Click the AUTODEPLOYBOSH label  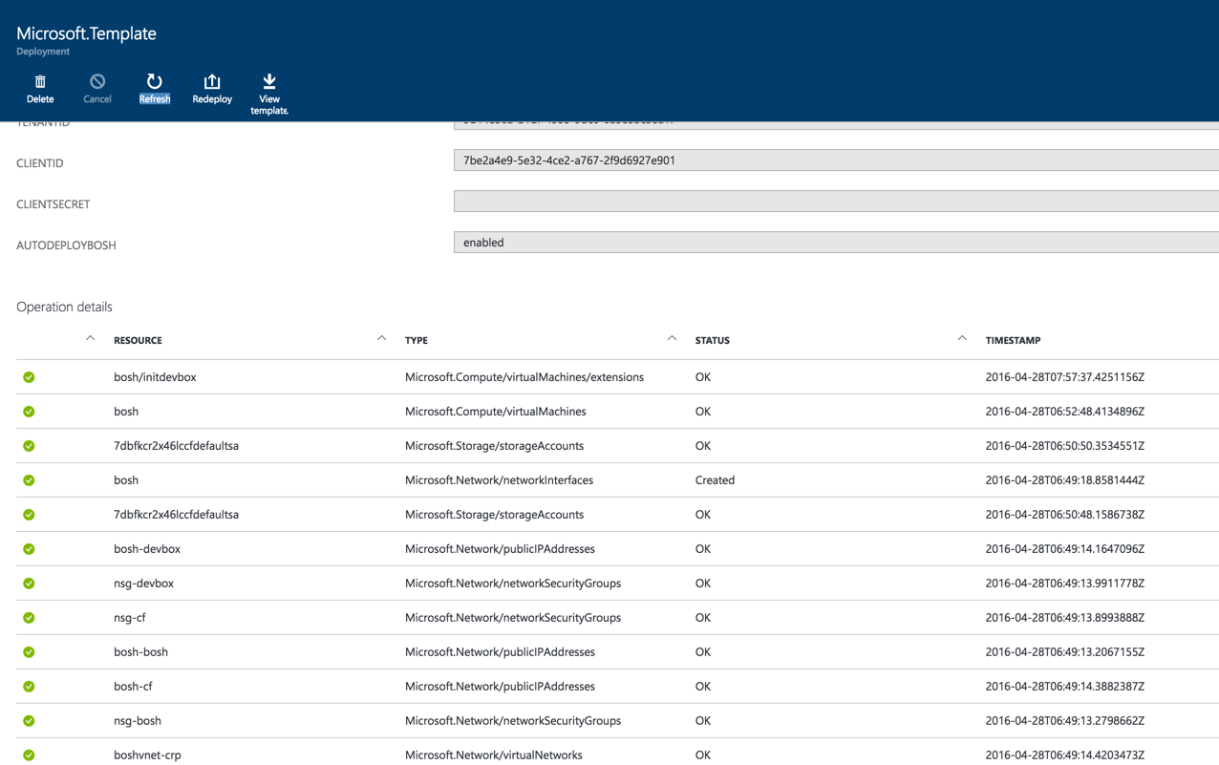(66, 245)
